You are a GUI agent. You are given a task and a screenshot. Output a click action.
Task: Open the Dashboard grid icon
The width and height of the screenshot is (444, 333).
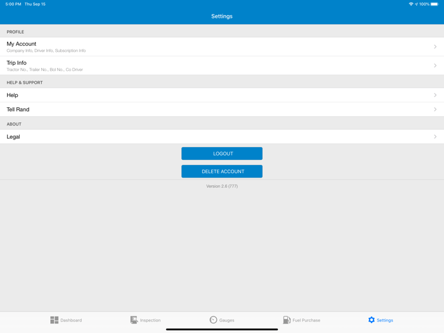coord(54,320)
